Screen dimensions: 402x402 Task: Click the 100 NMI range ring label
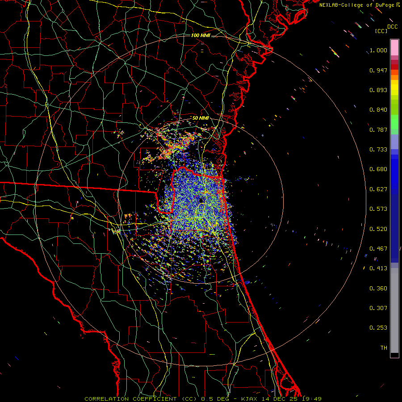click(x=201, y=35)
